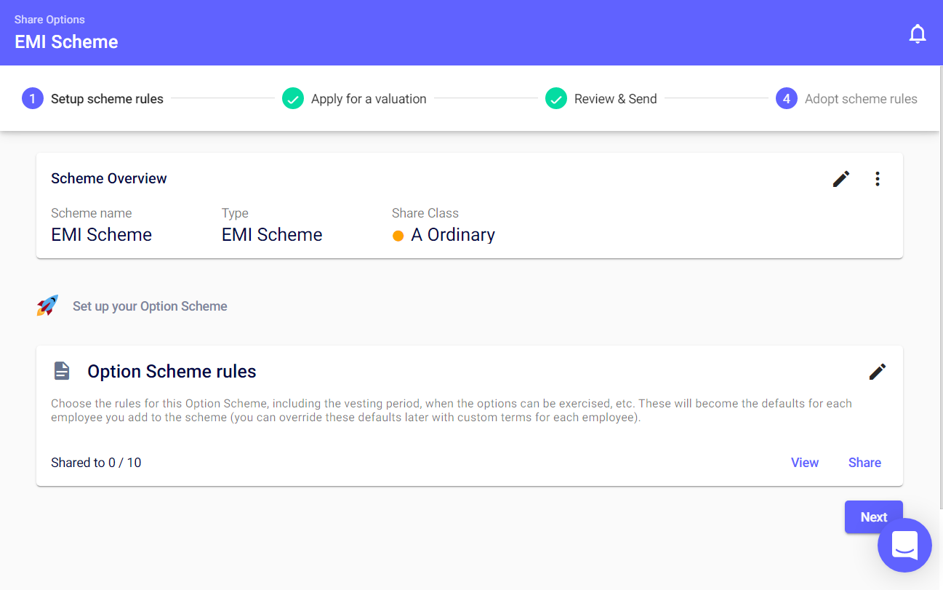The image size is (943, 590).
Task: Click the Shared to 0 / 10 text
Action: point(96,462)
